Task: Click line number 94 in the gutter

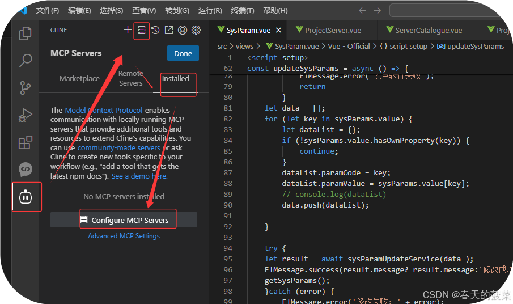Action: [x=228, y=248]
